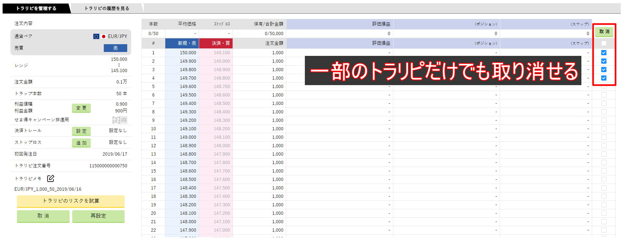Click new-sell price 149.400 in row 7
The image size is (624, 244).
click(x=188, y=103)
